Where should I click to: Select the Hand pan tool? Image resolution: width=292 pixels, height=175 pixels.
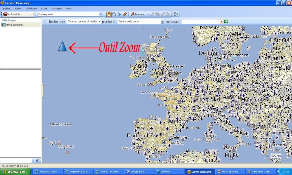click(x=109, y=14)
